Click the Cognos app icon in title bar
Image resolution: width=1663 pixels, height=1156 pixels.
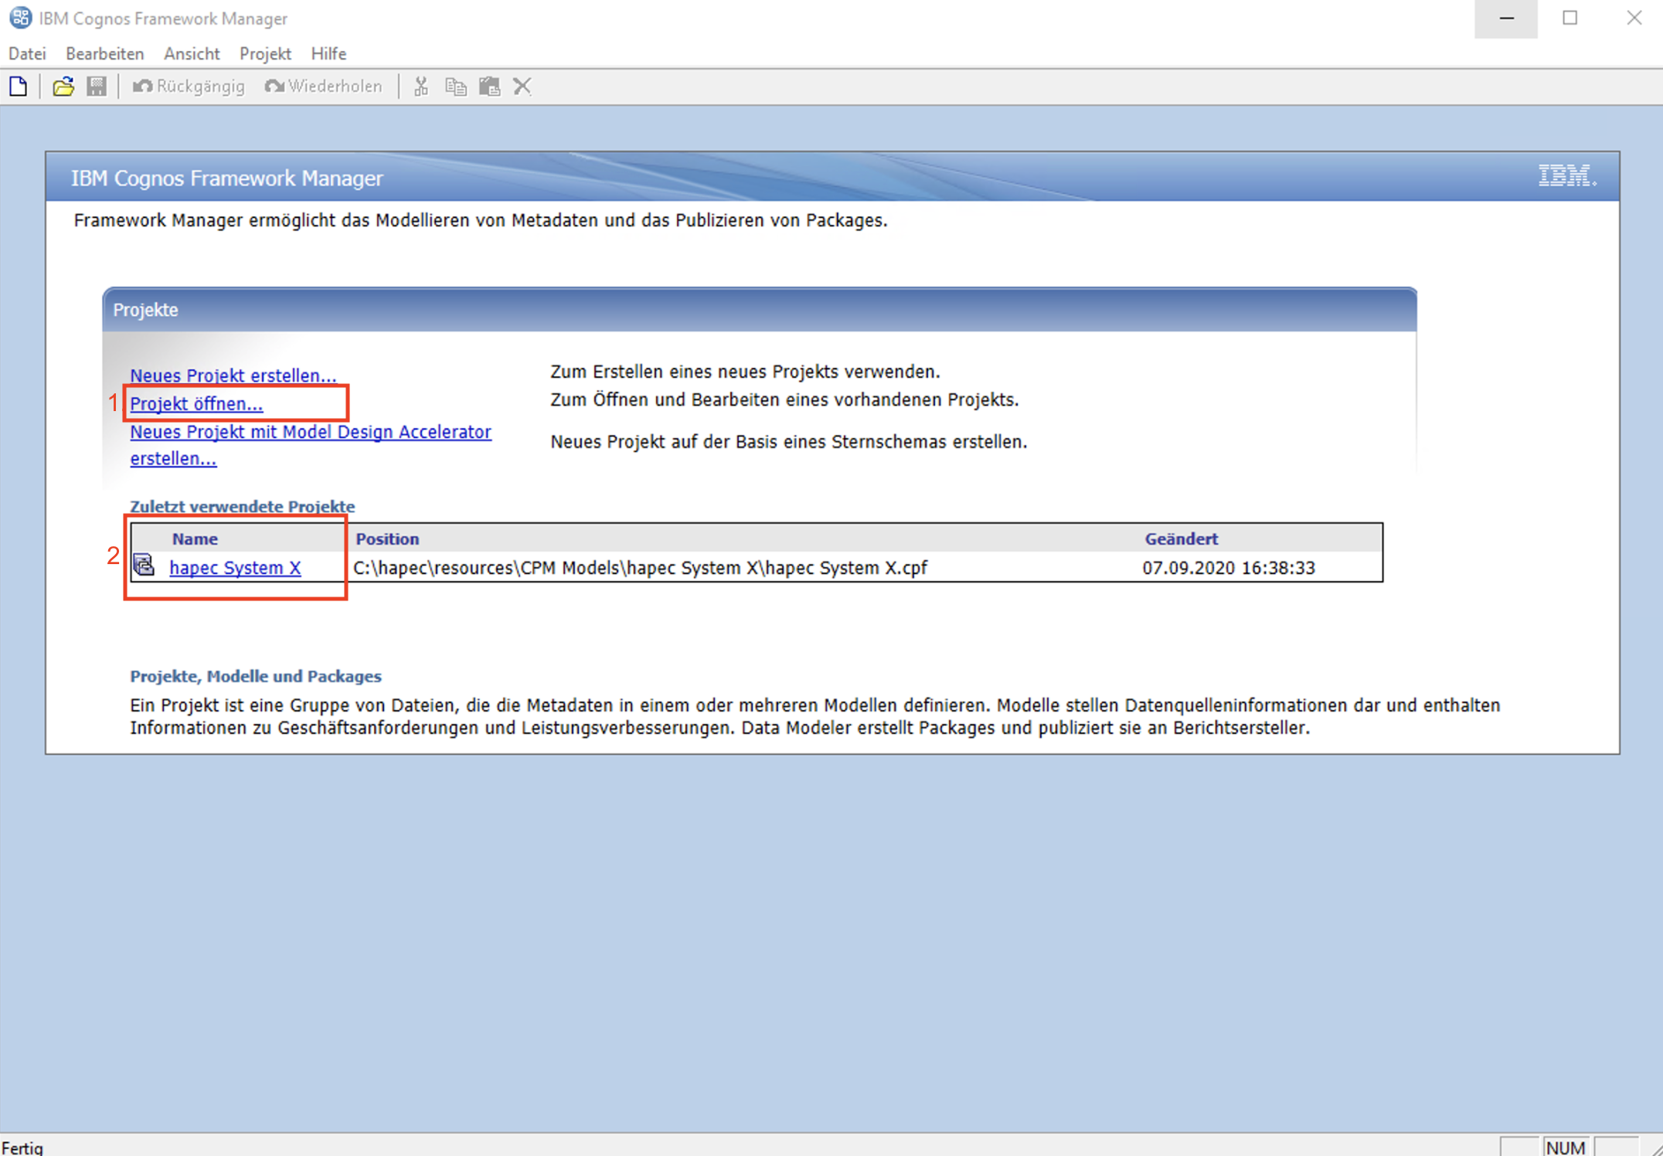pyautogui.click(x=20, y=18)
